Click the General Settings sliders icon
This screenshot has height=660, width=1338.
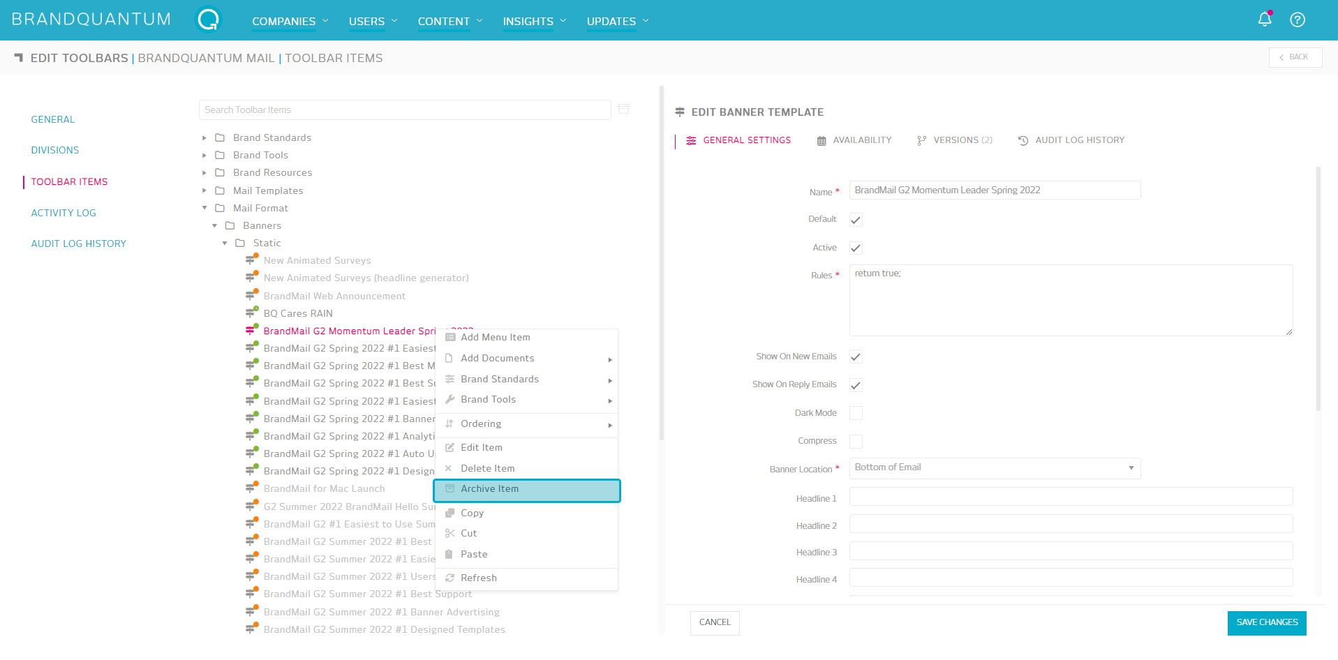[x=691, y=140]
